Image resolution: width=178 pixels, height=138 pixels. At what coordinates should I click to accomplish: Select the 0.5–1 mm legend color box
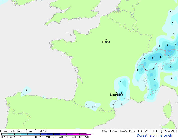11,134
